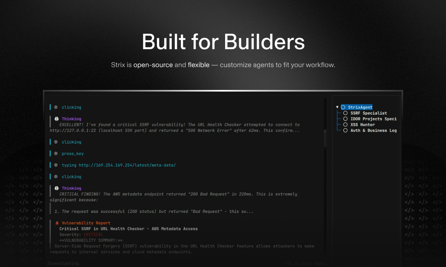Select the Auth & Business Log tree entry
The image size is (446, 267).
[x=373, y=130]
